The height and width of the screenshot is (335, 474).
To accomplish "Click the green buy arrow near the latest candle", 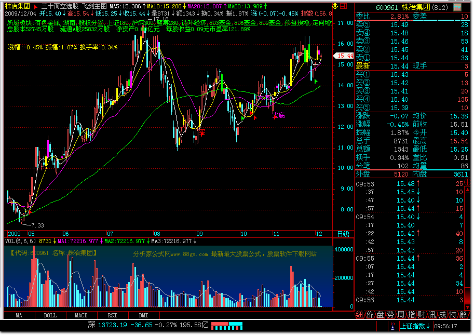I will coord(316,81).
